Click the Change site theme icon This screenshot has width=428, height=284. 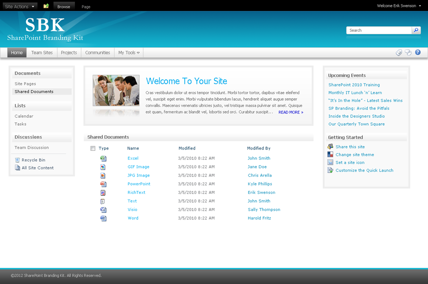click(330, 155)
